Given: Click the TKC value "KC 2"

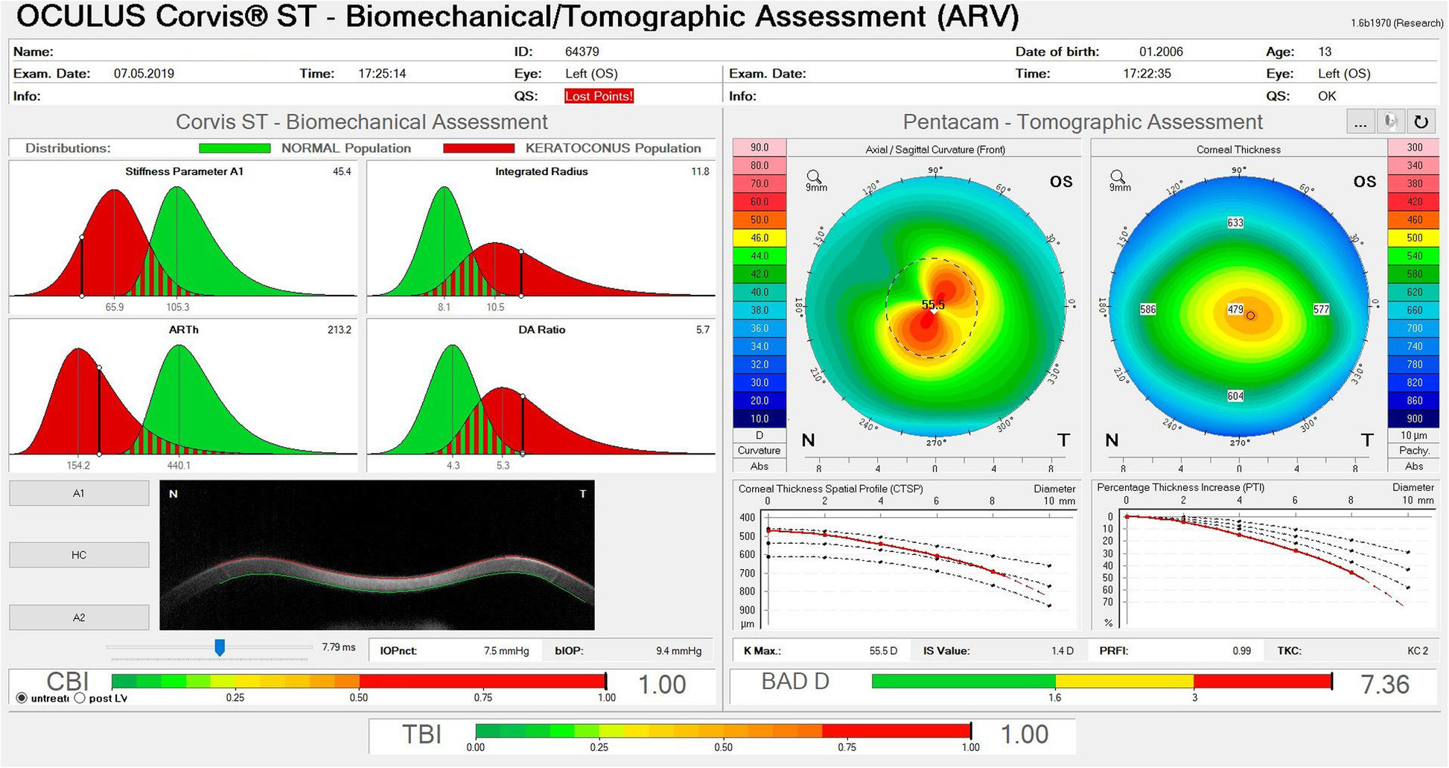Looking at the screenshot, I should tap(1416, 651).
